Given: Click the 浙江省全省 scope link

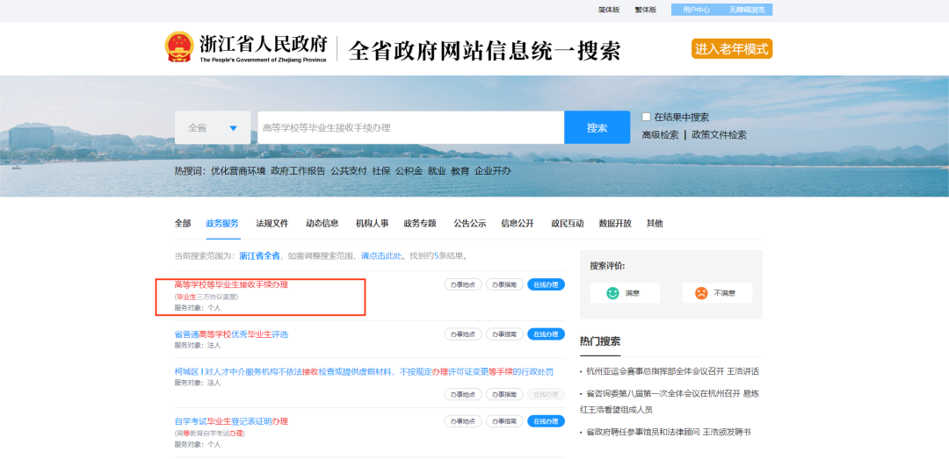Looking at the screenshot, I should 259,255.
